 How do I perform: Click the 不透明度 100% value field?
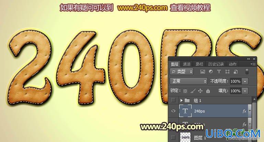pos(236,81)
